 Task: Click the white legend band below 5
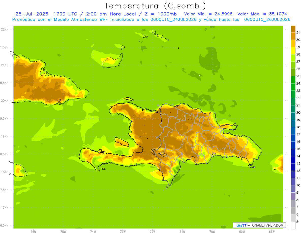[293, 225]
